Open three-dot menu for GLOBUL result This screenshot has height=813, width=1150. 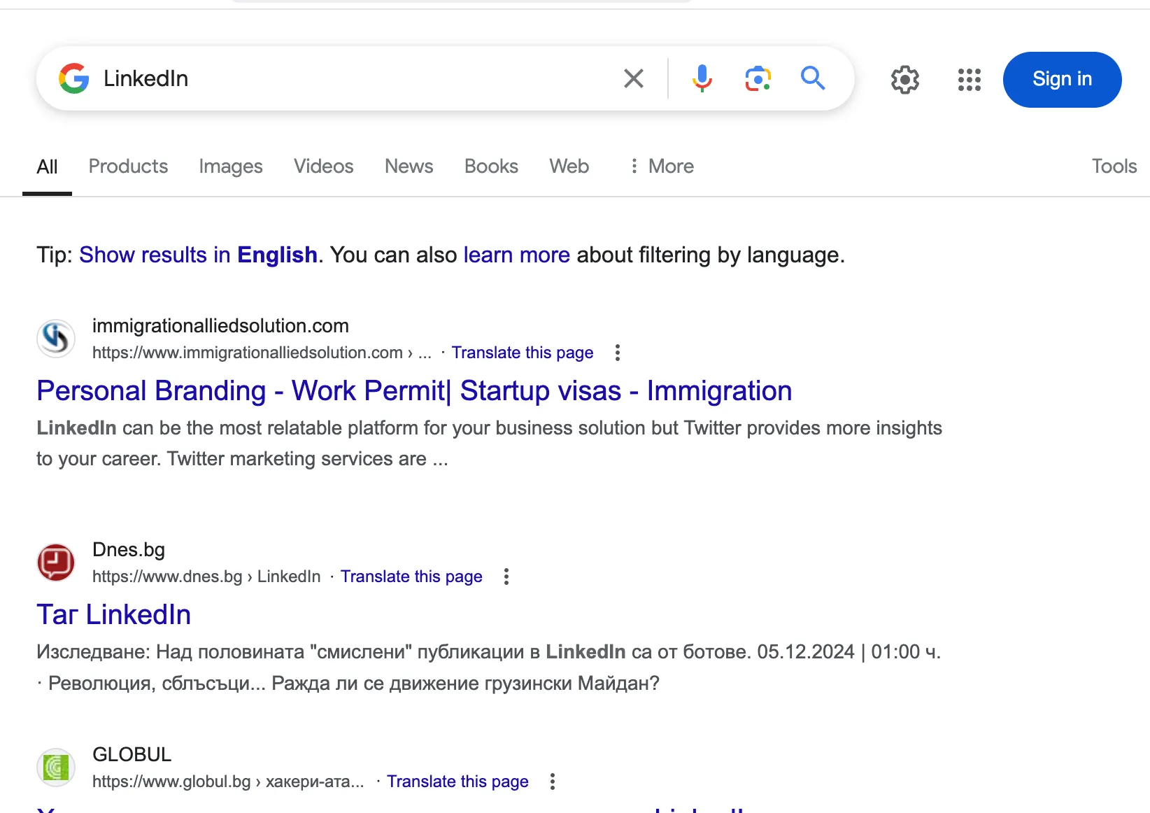tap(553, 782)
